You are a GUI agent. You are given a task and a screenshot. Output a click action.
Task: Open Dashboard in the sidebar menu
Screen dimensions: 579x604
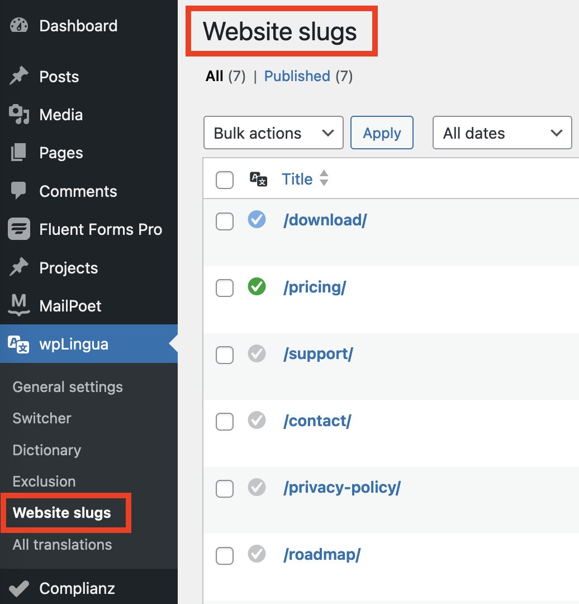click(79, 26)
